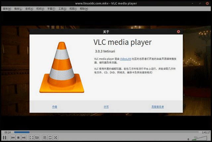Viewport: 212px width, 142px height.
Task: Click the 3.0.3 Vetinari version text
Action: coord(105,51)
